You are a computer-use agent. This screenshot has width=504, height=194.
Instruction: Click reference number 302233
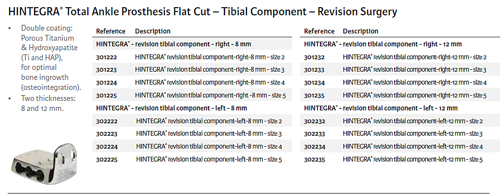315,134
